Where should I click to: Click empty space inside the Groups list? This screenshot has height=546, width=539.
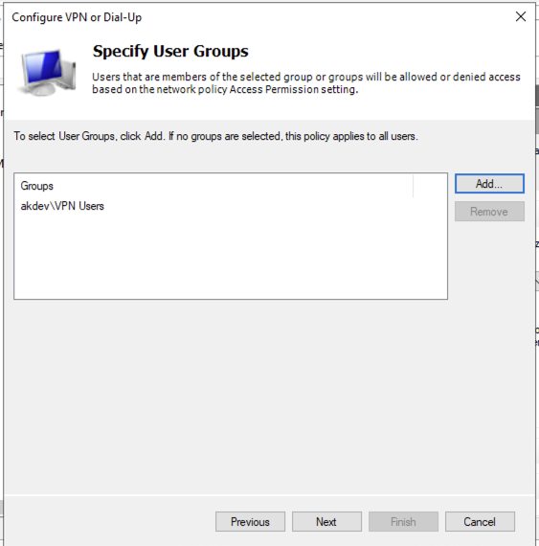[x=231, y=258]
